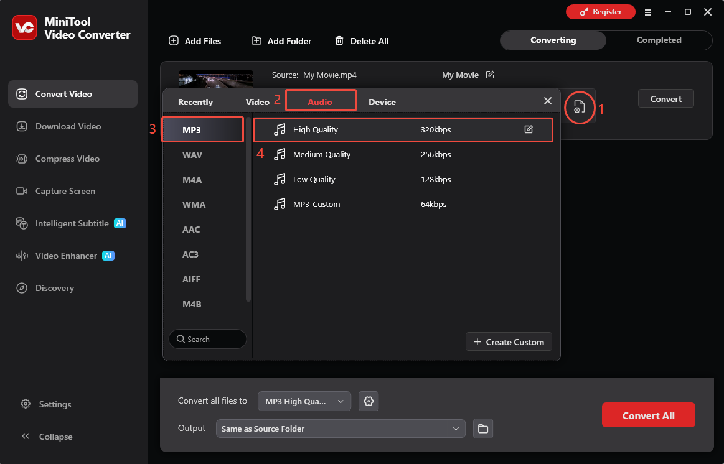Click the format Search field
Screen dimensions: 724x464
(208, 339)
